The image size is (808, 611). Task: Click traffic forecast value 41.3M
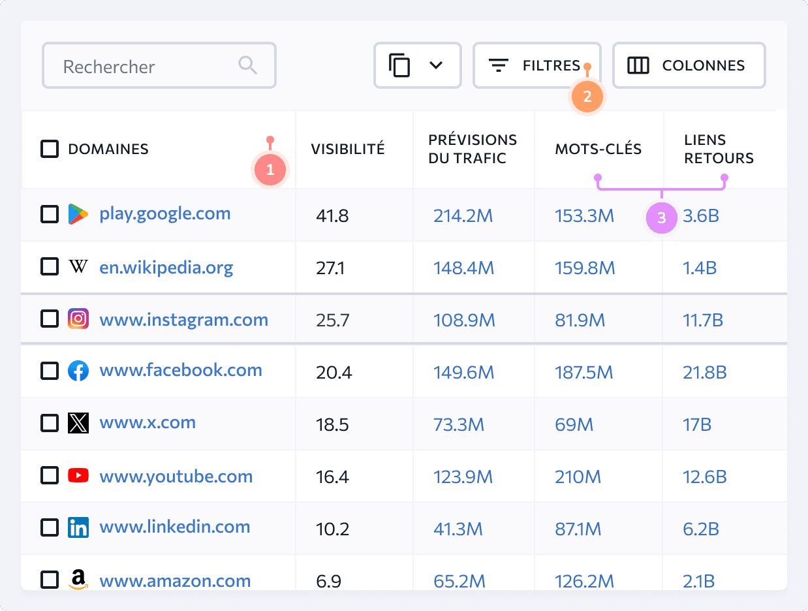tap(458, 529)
